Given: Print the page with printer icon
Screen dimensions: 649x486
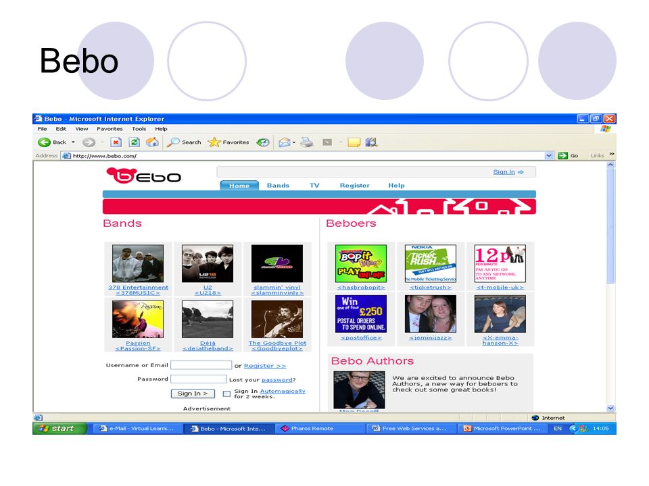Looking at the screenshot, I should point(307,142).
